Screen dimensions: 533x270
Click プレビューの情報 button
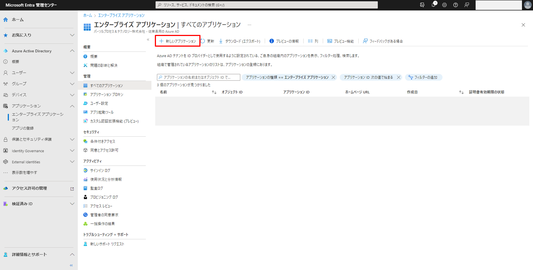(284, 41)
